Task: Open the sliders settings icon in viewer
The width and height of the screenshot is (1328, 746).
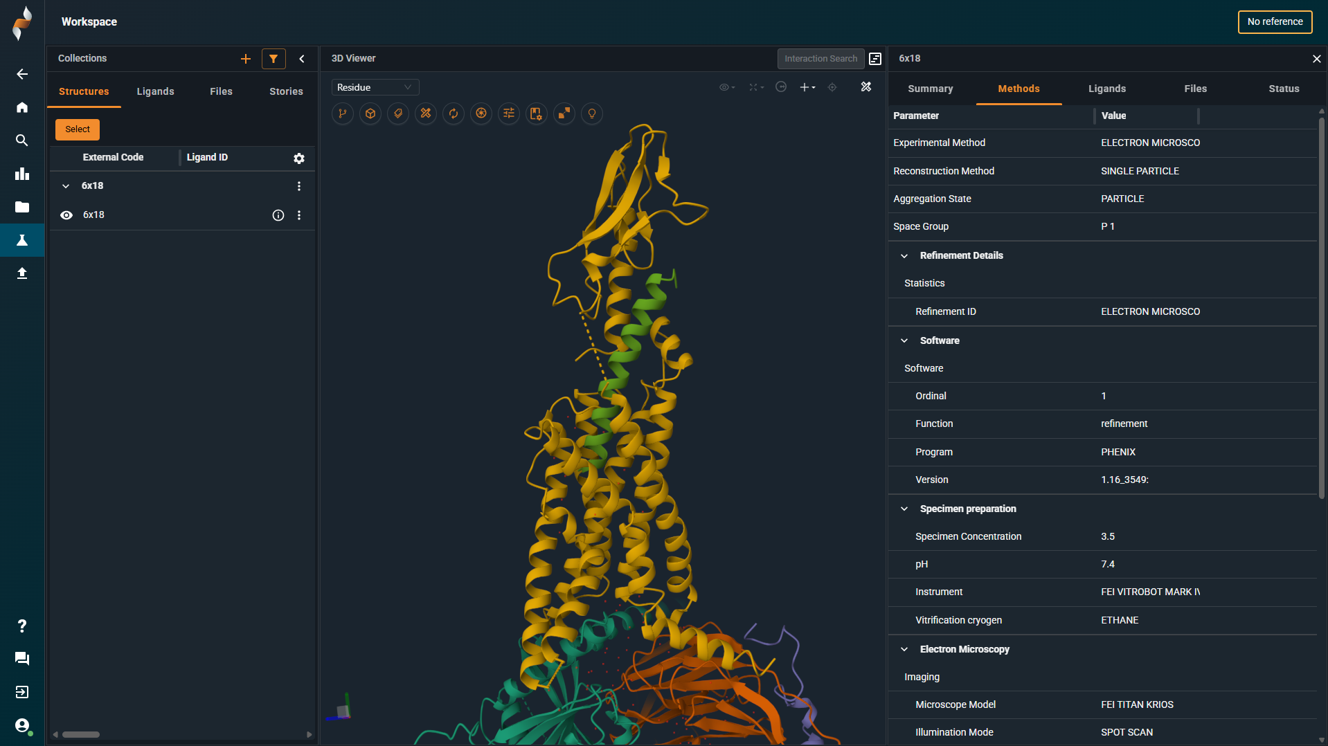Action: click(509, 113)
